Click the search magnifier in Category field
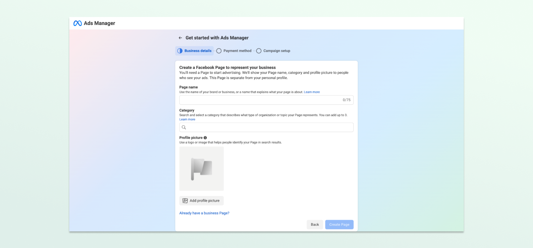533x248 pixels. coord(184,128)
